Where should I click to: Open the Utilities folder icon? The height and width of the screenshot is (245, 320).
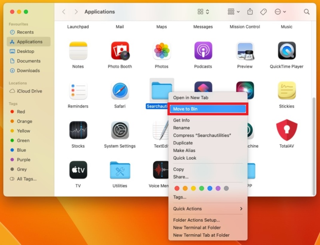pyautogui.click(x=120, y=170)
